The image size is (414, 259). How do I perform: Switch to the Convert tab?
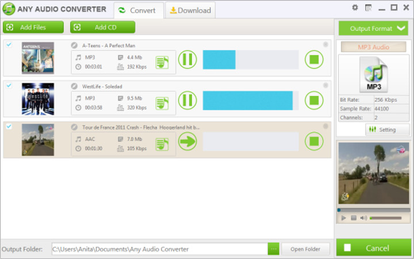click(x=139, y=10)
